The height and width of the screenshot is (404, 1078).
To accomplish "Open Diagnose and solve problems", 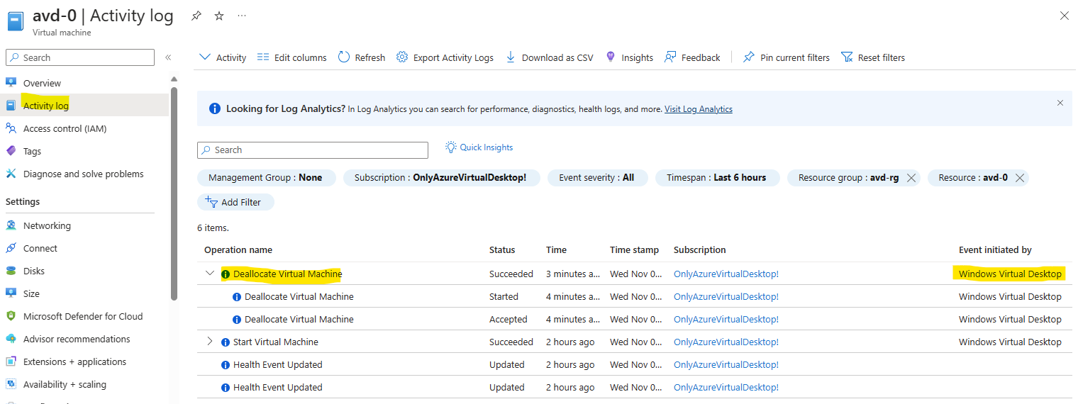I will (x=83, y=174).
